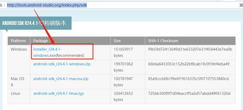This screenshot has width=243, height=110.
Task: Open the android-sdk_r24.4.1-macosx.zip link
Action: point(61,79)
